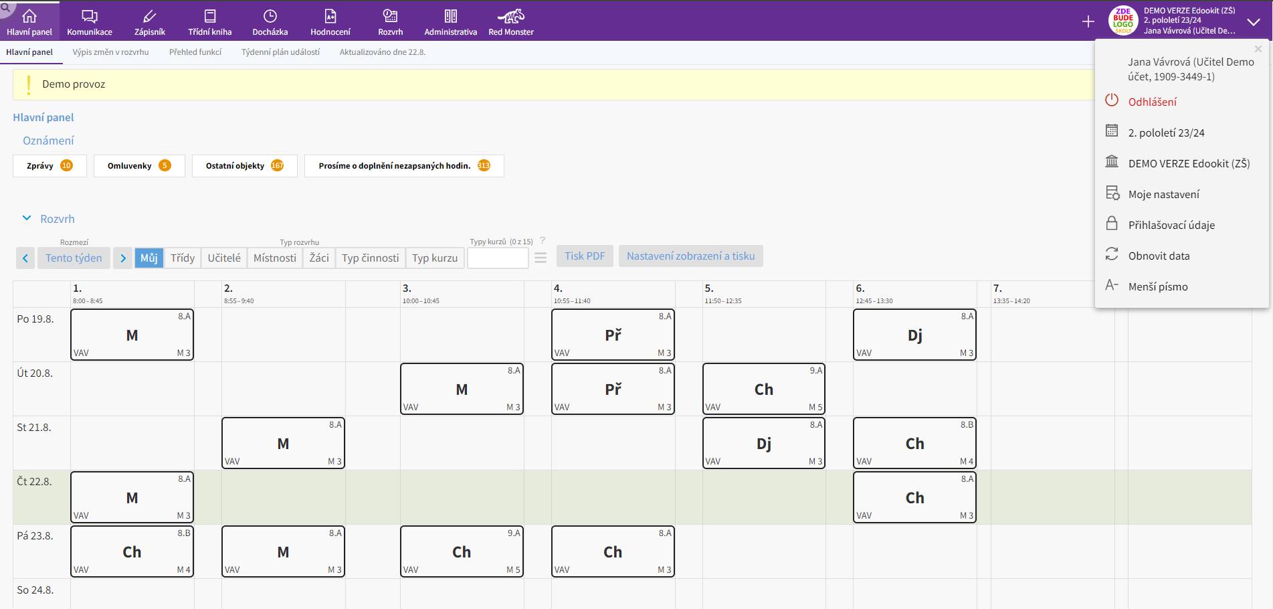This screenshot has height=609, width=1273.
Task: Open the Třídní kniha icon
Action: click(x=210, y=16)
